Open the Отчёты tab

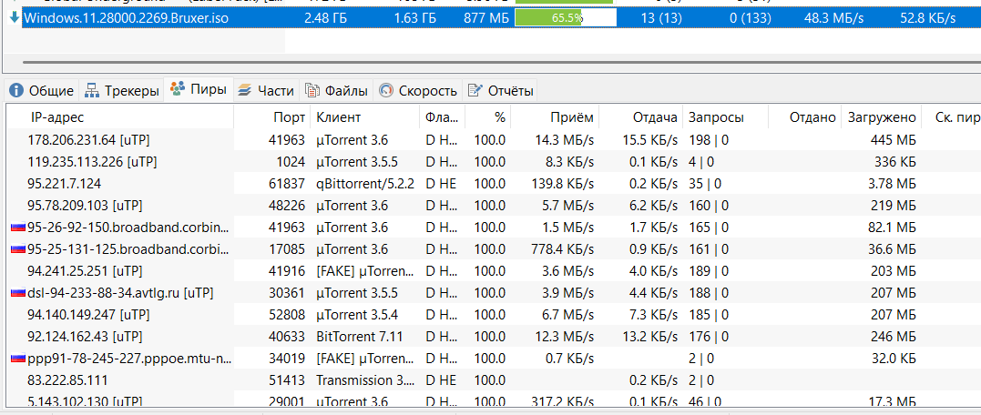[501, 91]
